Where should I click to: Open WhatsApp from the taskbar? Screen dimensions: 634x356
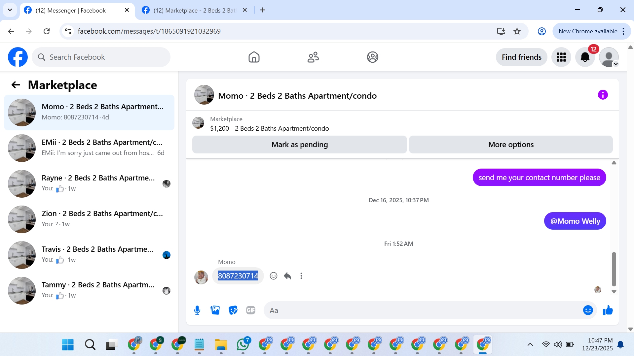pos(243,345)
